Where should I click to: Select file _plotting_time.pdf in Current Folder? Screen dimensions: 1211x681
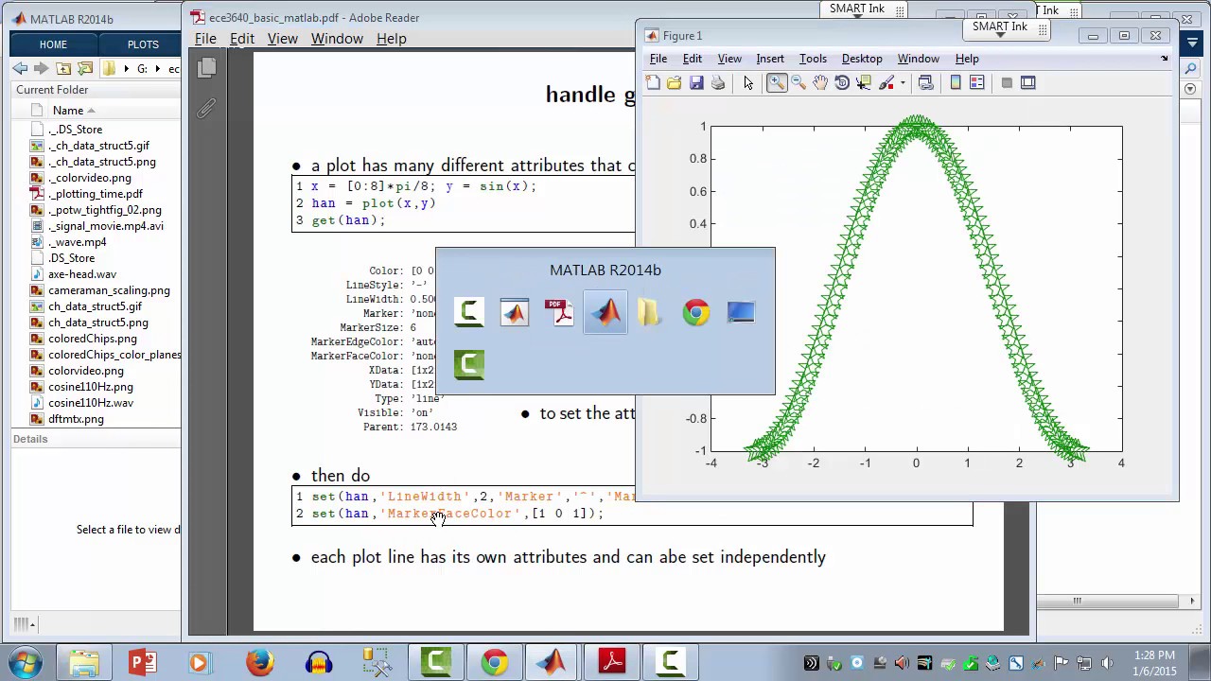coord(95,194)
